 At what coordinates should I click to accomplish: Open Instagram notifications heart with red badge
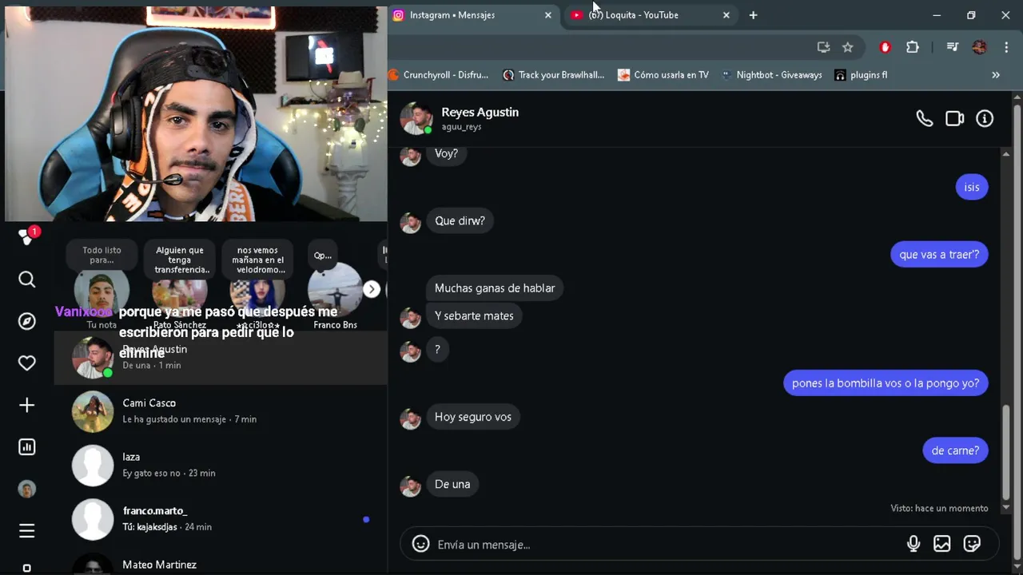coord(28,236)
